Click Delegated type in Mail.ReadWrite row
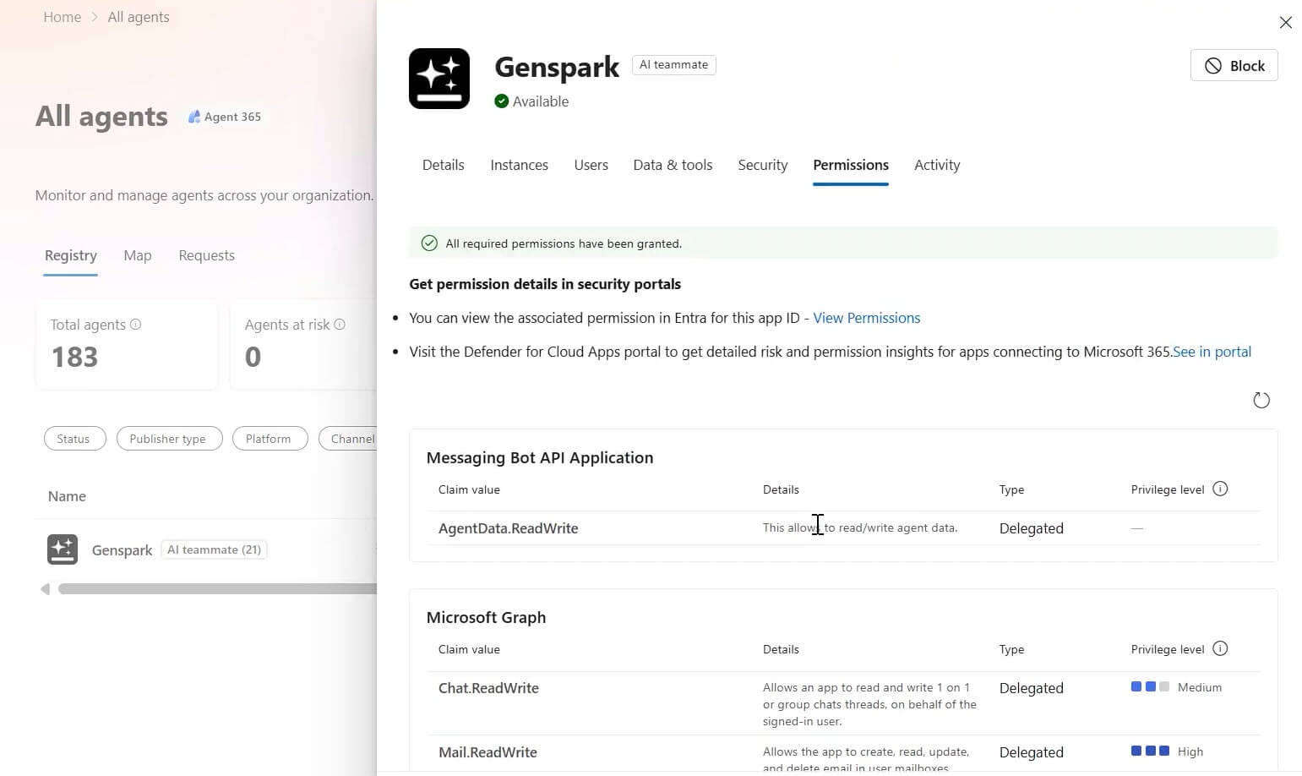1302x776 pixels. [1031, 752]
